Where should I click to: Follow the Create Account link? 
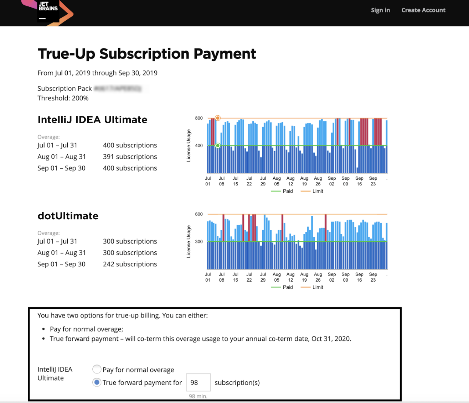point(423,10)
